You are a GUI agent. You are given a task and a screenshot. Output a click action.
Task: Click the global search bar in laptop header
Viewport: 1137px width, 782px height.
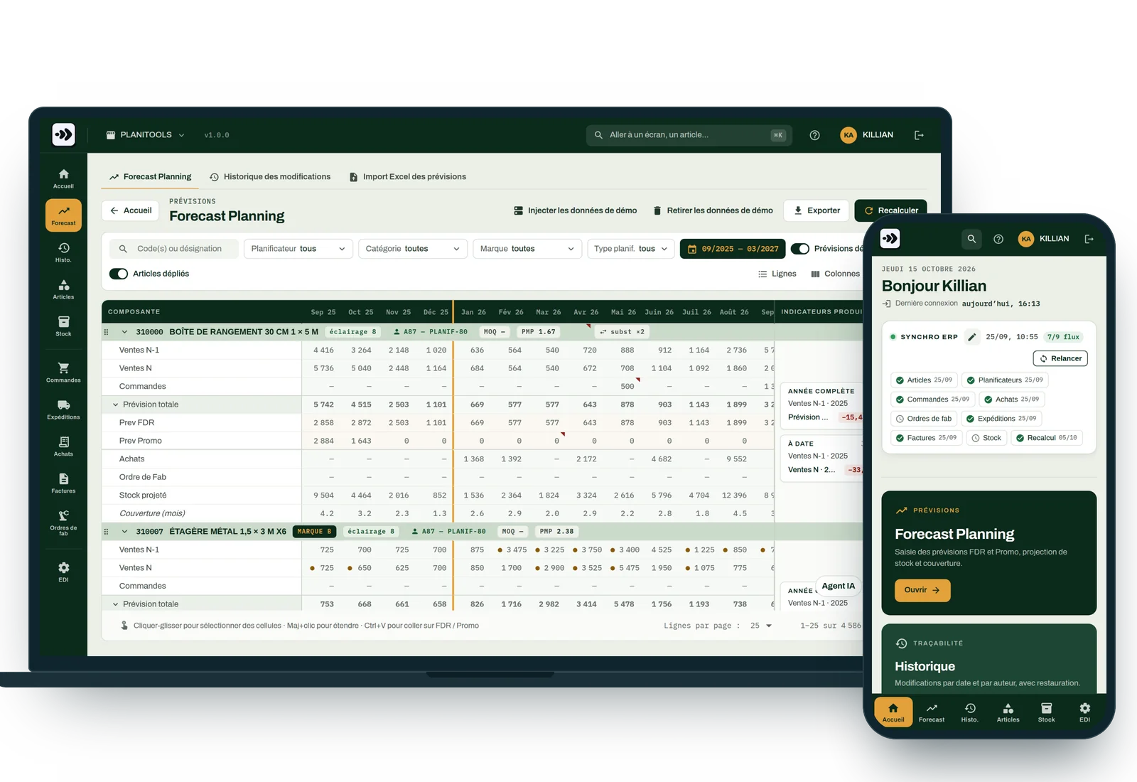tap(689, 135)
